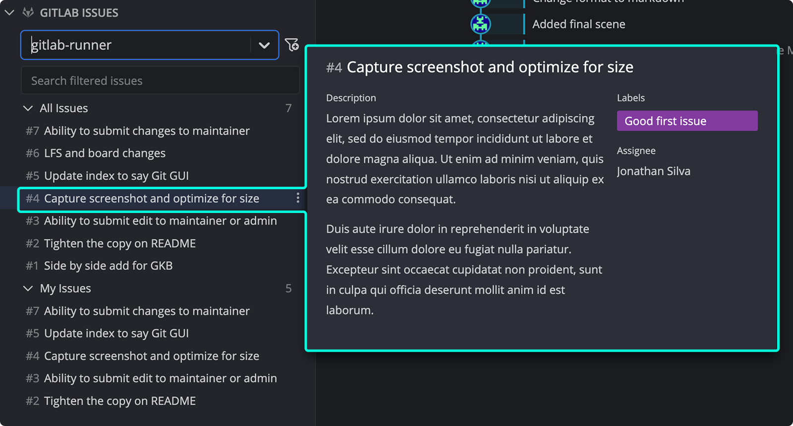Click assignee 'Jonathan Silva'
This screenshot has width=793, height=426.
(x=653, y=171)
